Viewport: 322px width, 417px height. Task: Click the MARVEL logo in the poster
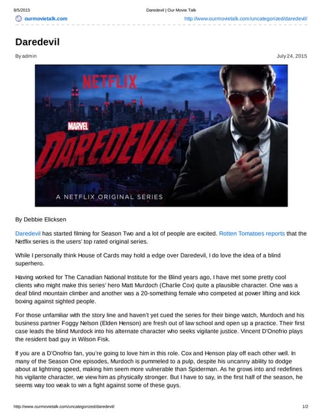point(78,126)
